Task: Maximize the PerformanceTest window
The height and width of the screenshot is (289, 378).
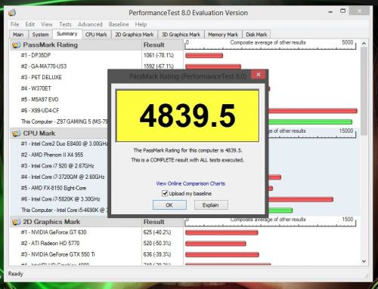Action: pyautogui.click(x=342, y=11)
